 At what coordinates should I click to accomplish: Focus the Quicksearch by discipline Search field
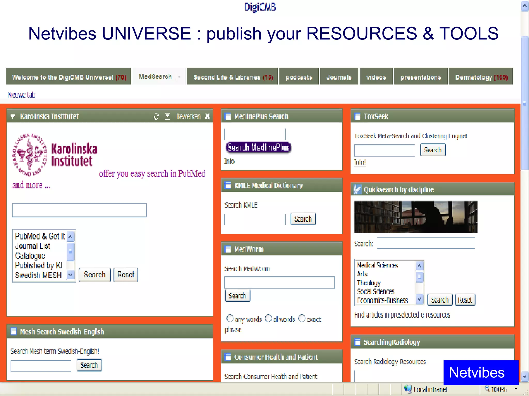point(426,243)
